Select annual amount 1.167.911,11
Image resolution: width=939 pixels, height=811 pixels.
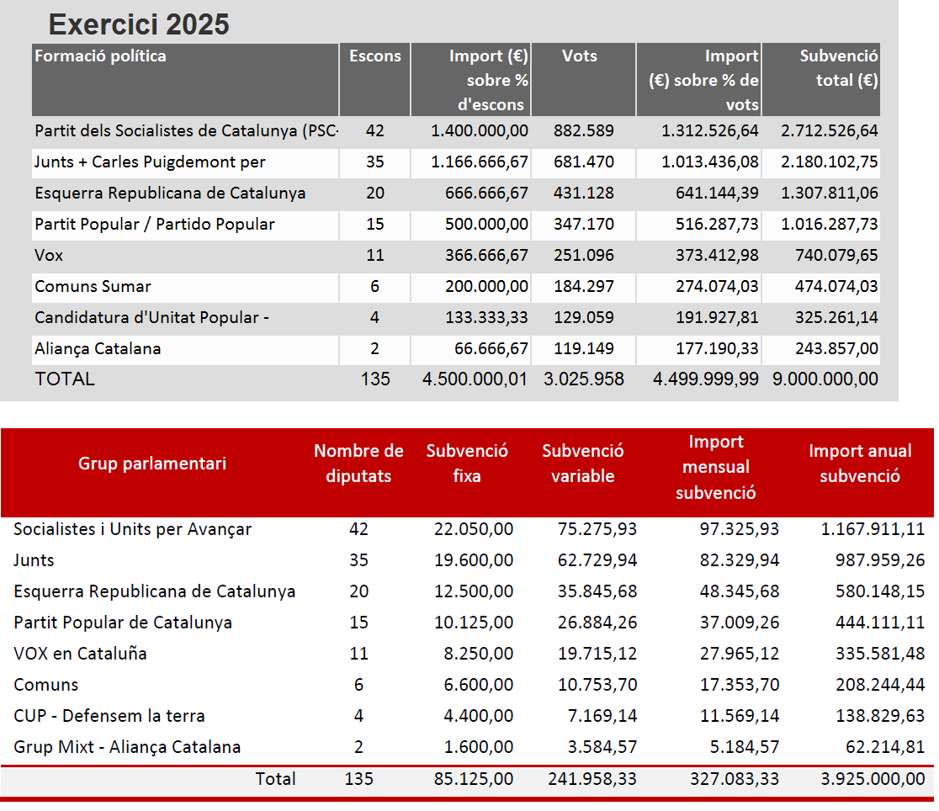tap(873, 529)
